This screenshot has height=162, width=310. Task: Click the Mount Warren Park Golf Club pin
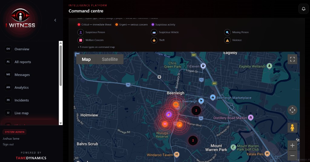(x=233, y=147)
